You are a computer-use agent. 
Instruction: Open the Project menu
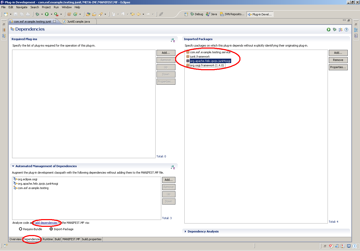click(46, 7)
